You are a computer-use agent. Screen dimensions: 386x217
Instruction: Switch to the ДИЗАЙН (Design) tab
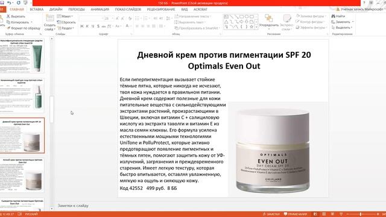[56, 10]
